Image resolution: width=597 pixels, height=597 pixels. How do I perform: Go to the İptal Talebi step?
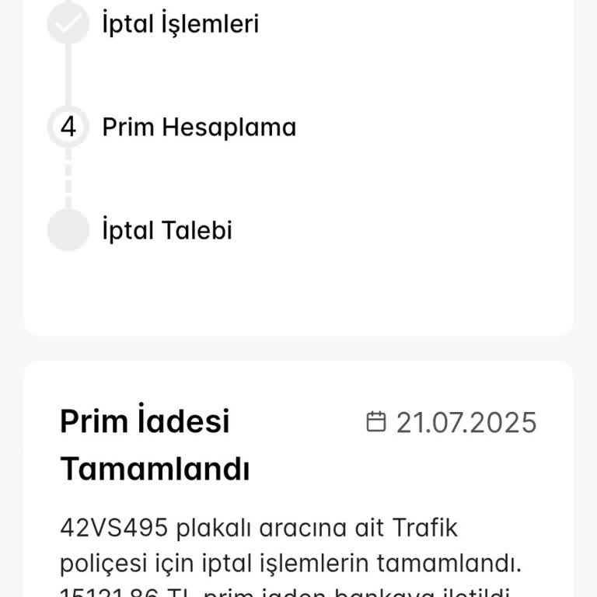pyautogui.click(x=167, y=231)
